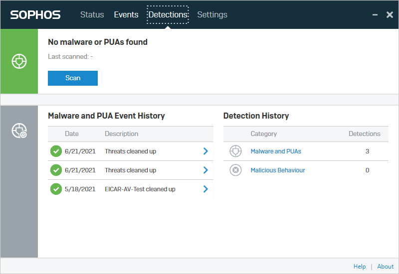Click the Date column header
Viewport: 399px width, 274px height.
[72, 134]
